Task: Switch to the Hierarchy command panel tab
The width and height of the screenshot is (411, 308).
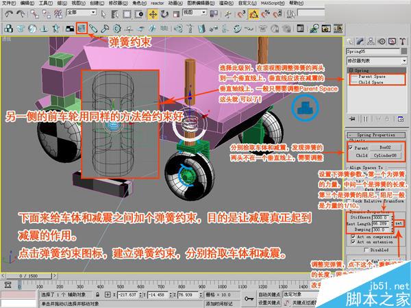Action: [x=371, y=41]
